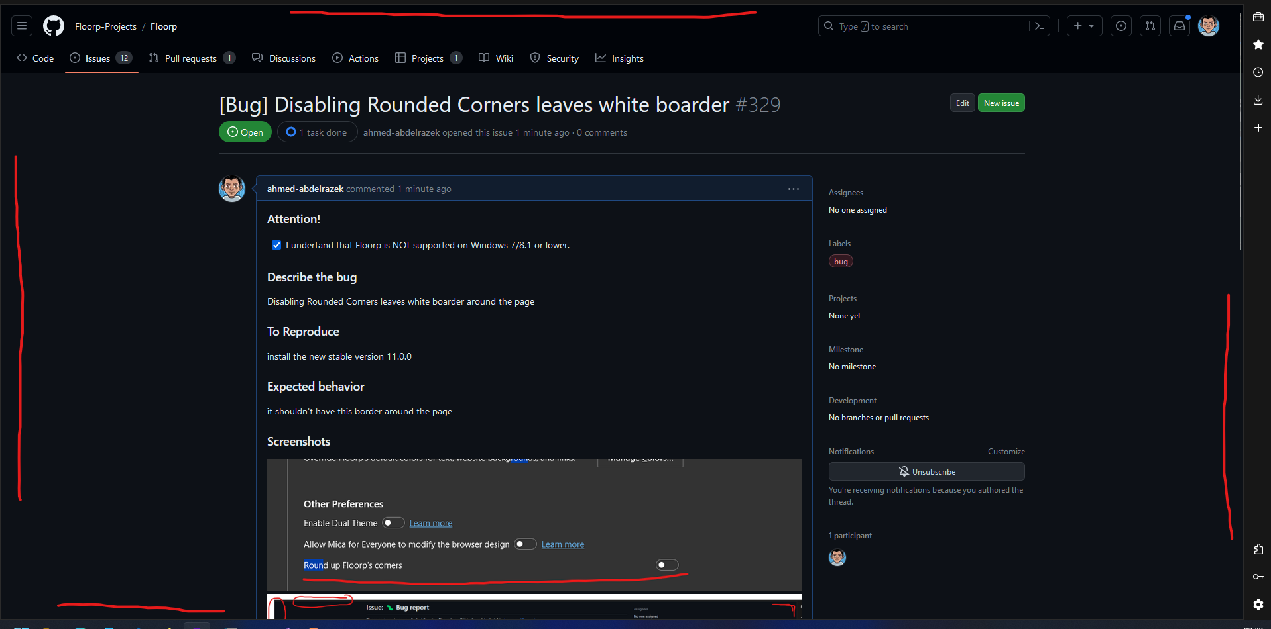Screen dimensions: 1271x629
Task: Click inside the Type to search field
Action: click(915, 26)
